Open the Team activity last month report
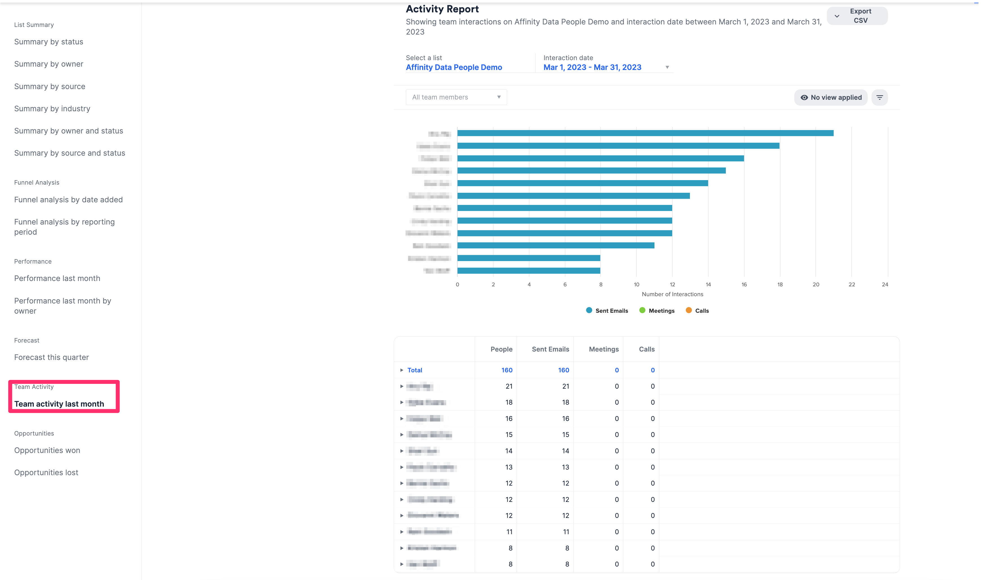 pos(59,404)
